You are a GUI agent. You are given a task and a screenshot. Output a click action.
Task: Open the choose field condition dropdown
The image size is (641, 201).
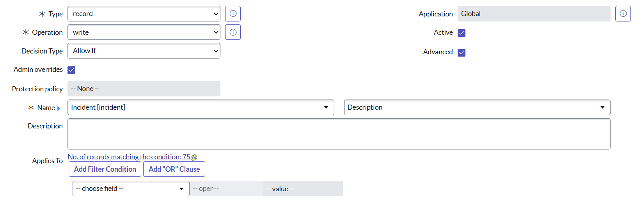click(x=131, y=189)
